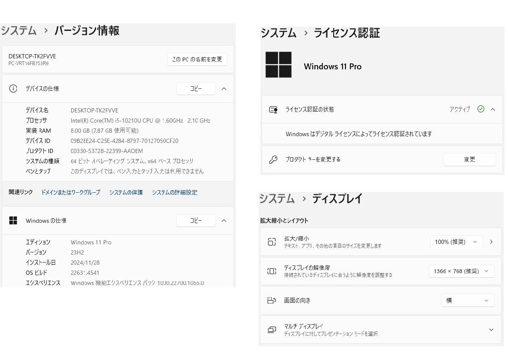Click the product key icon
This screenshot has height=353, width=508.
[x=273, y=160]
